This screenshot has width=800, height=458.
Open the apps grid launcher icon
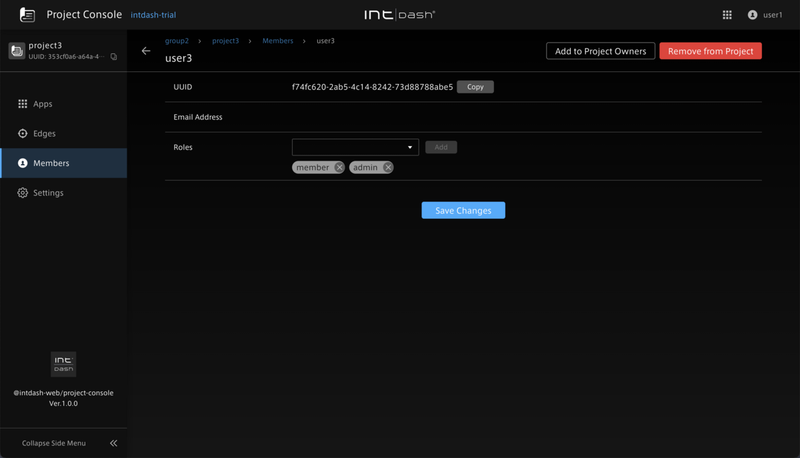(727, 15)
